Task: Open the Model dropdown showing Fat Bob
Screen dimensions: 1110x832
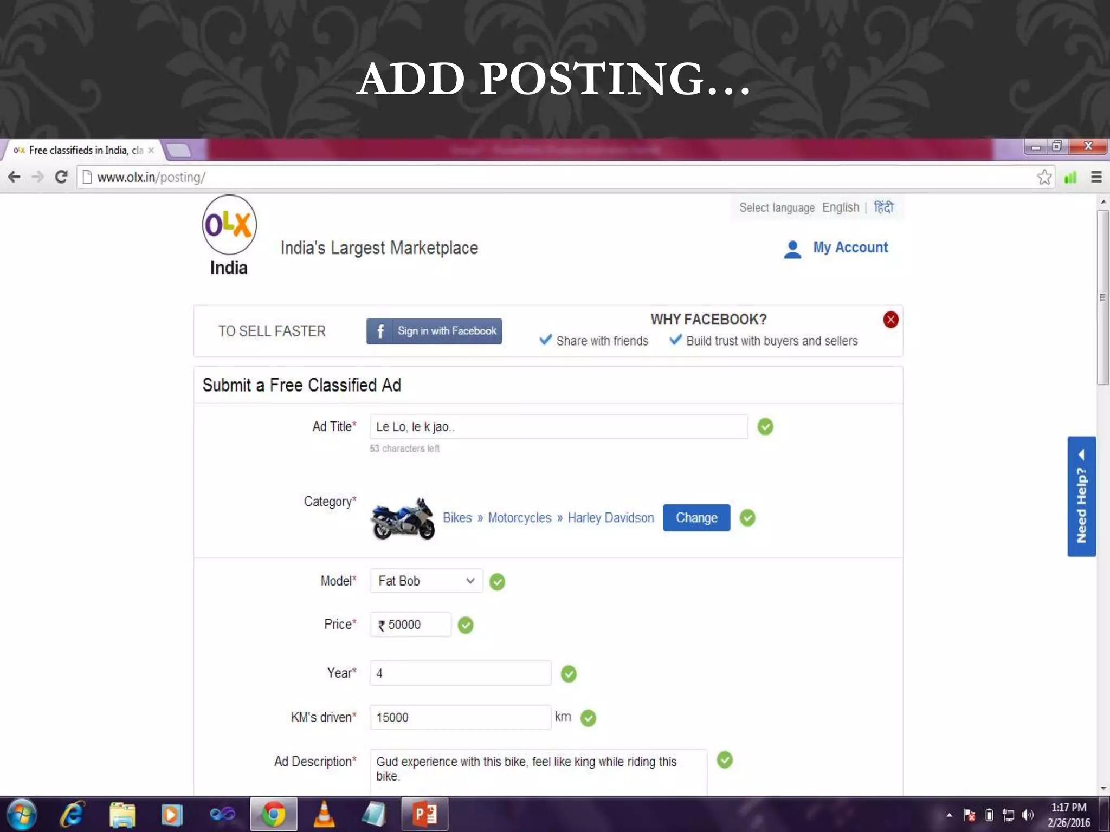Action: 426,581
